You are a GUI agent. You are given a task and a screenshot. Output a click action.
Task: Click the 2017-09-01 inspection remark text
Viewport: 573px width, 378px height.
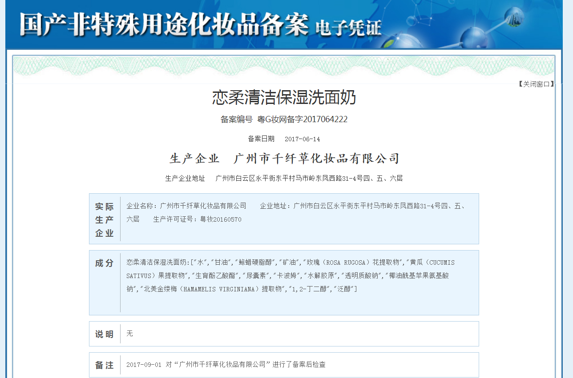pyautogui.click(x=226, y=365)
